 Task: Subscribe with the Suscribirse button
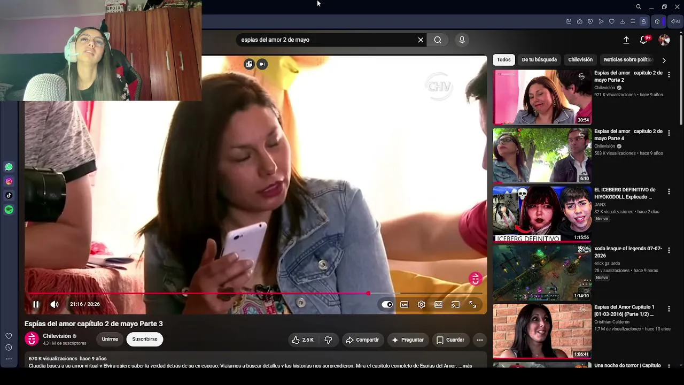coord(145,340)
